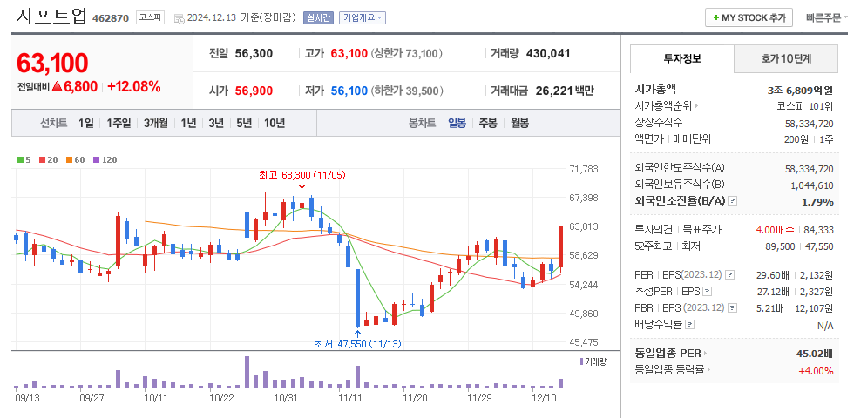Click the 거래량 value 430,041
Image resolution: width=854 pixels, height=418 pixels.
548,54
